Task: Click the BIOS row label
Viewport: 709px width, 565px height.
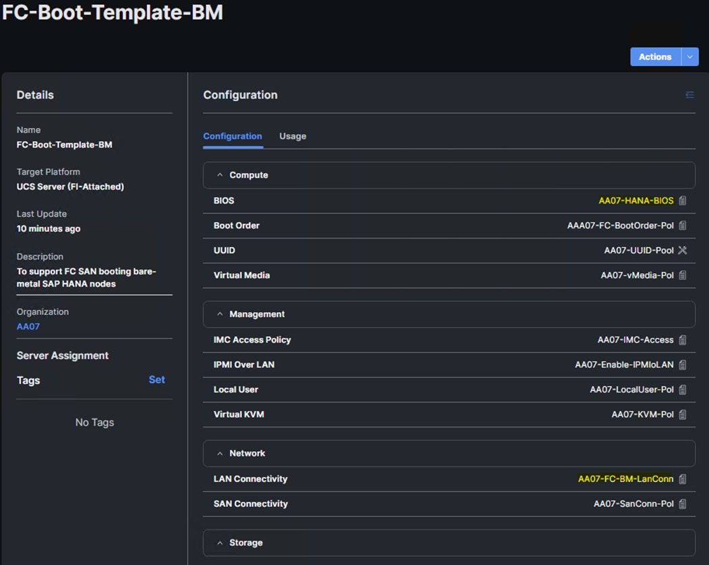Action: [x=224, y=200]
